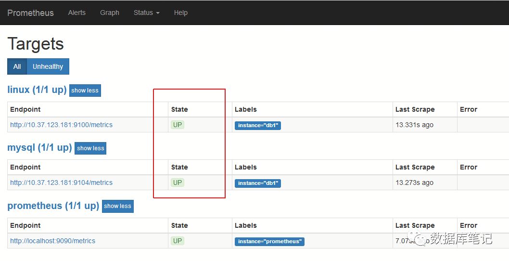Collapse the prometheus group with show less
This screenshot has width=509, height=261.
(117, 206)
